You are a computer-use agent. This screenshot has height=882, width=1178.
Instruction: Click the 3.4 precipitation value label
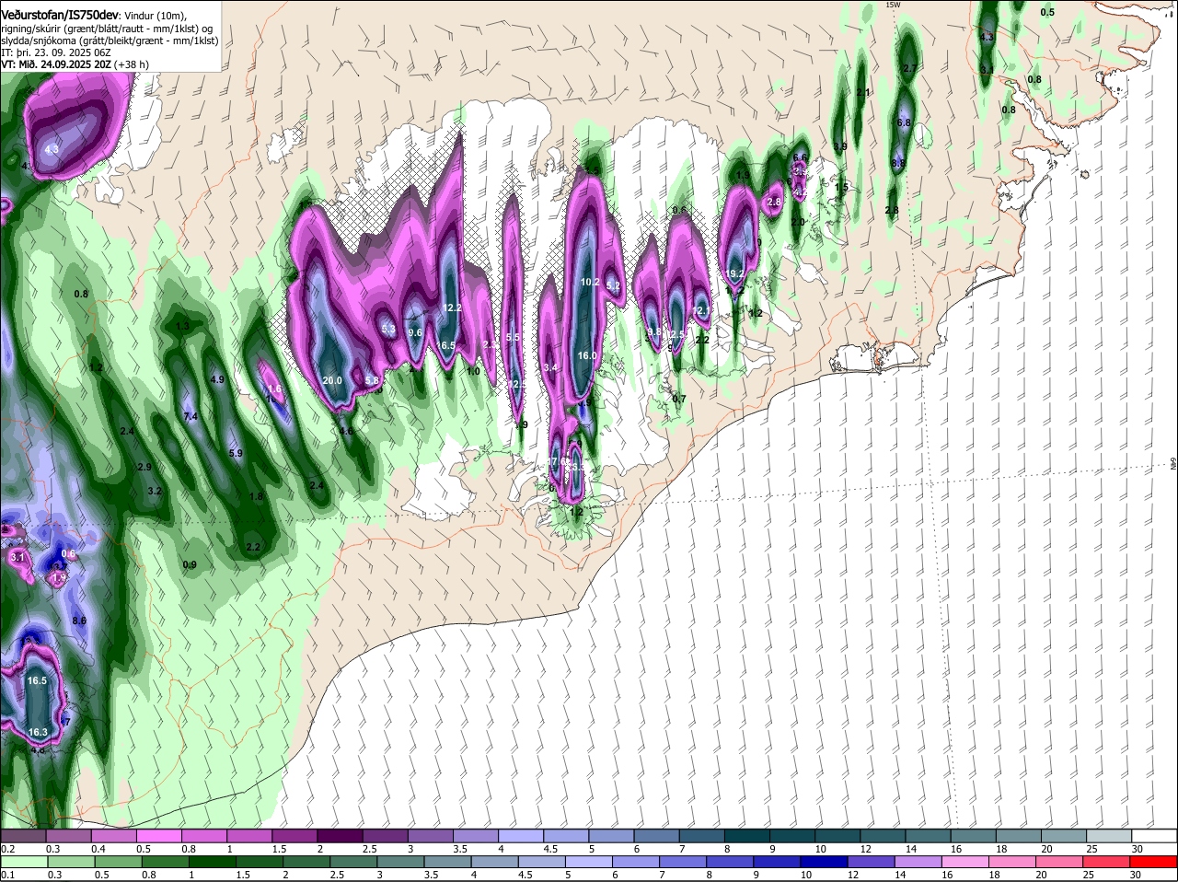coord(550,367)
